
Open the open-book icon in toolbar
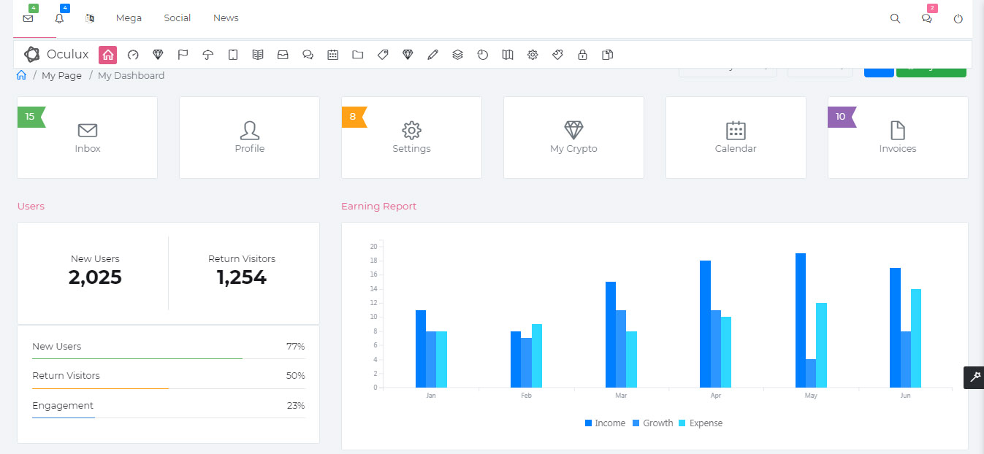coord(258,55)
